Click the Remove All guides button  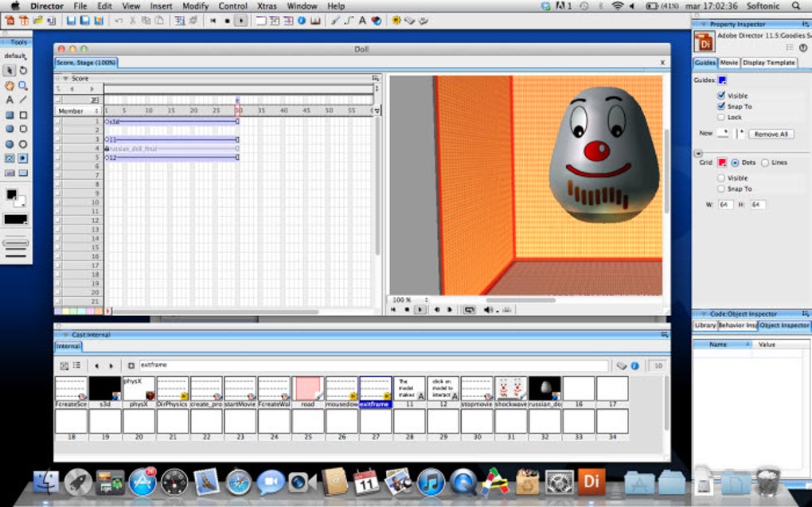point(771,134)
